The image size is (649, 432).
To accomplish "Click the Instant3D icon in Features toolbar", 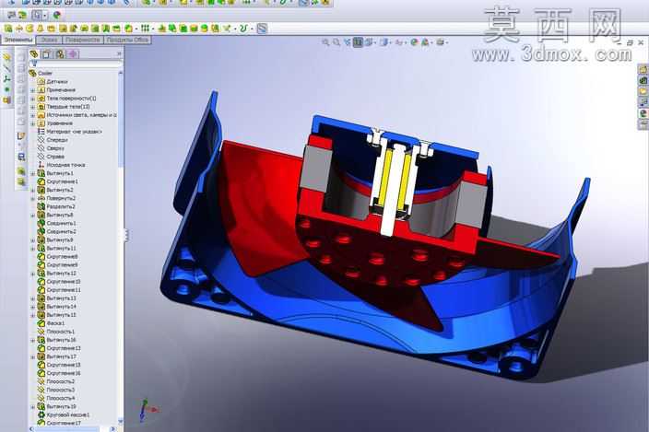I will 262,29.
